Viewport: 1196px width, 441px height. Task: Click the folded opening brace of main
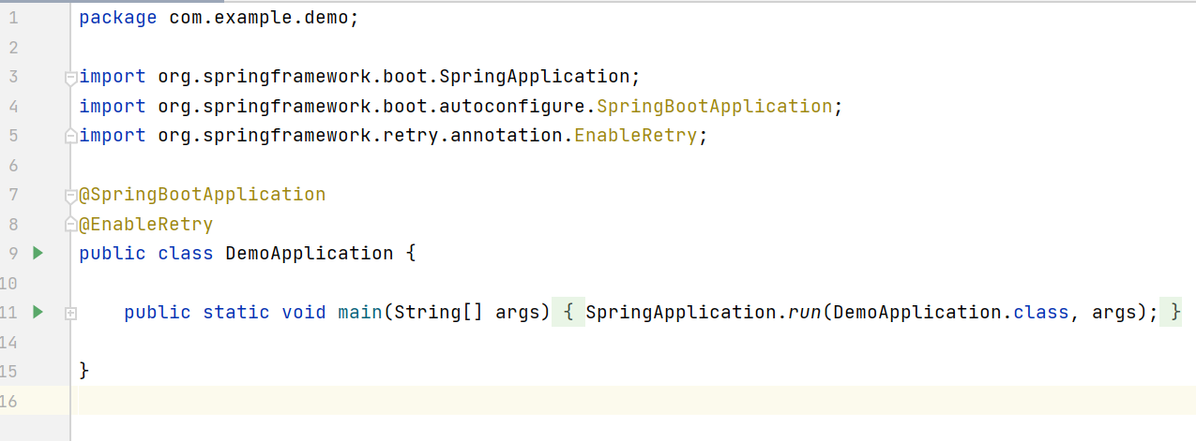pos(568,313)
